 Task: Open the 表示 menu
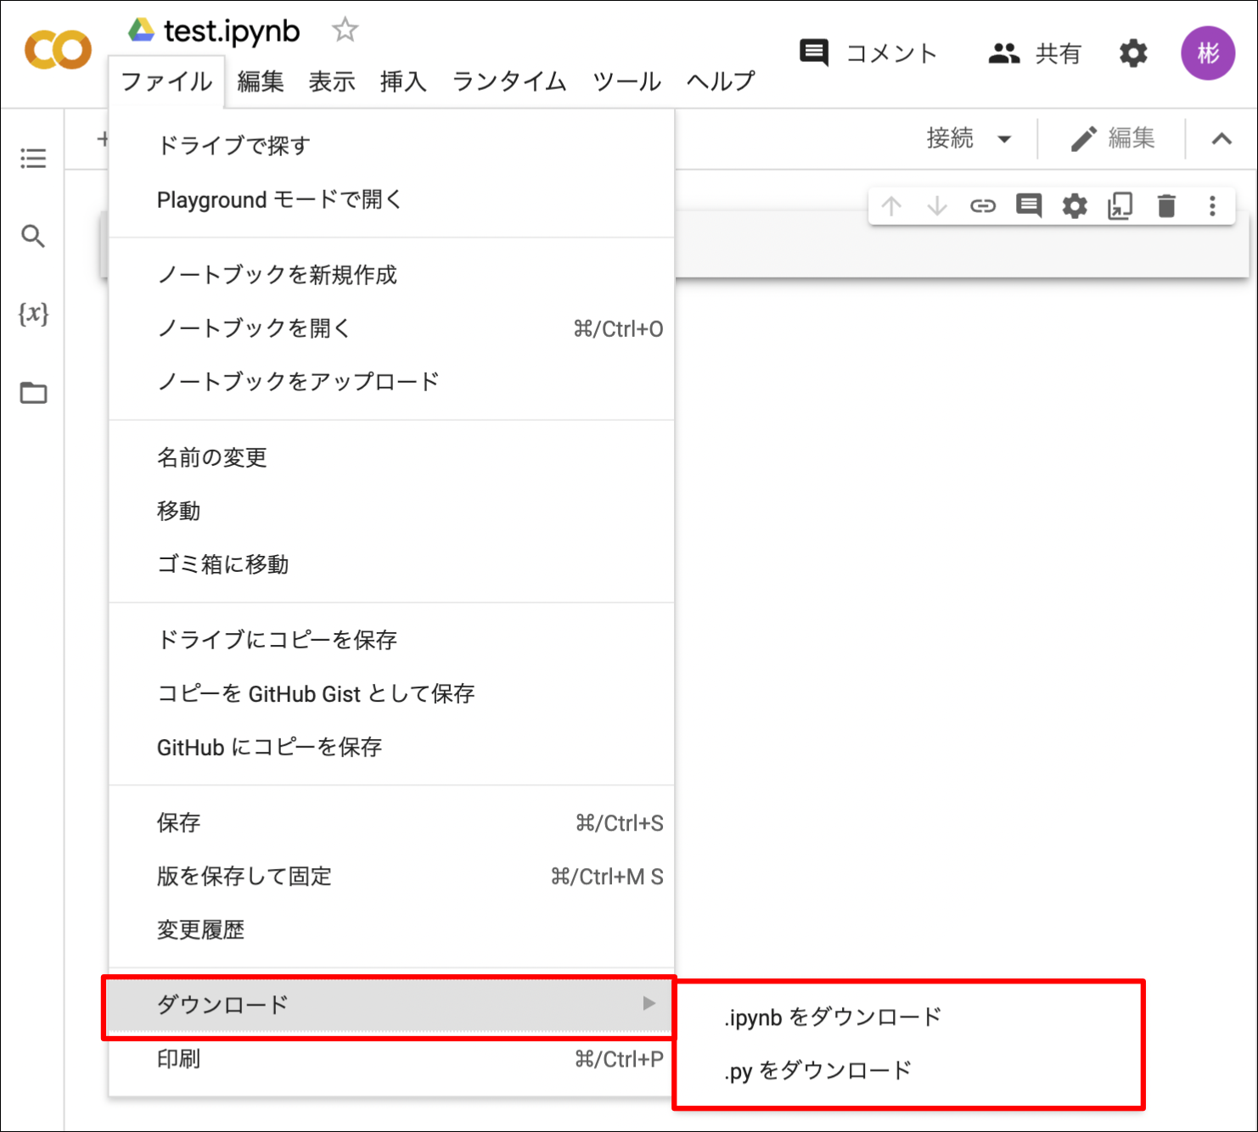coord(332,82)
